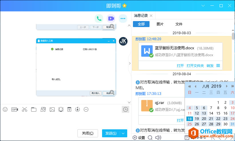Image resolution: width=235 pixels, height=141 pixels.
Task: Collapse the side panel with the middle arrow
Action: coord(130,63)
